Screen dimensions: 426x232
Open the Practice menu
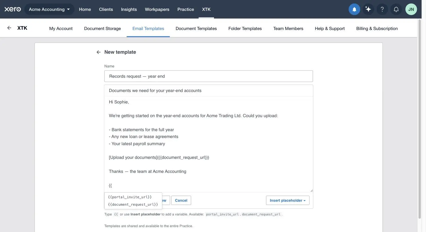186,9
